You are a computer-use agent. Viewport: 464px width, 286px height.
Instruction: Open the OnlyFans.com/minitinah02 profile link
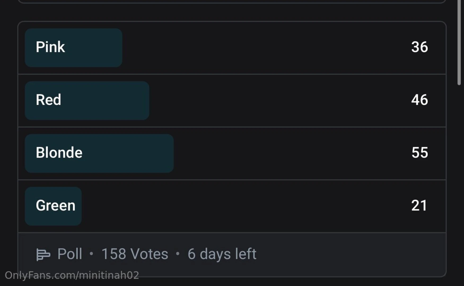click(72, 275)
